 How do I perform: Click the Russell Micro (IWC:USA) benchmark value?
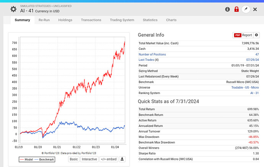pos(243,82)
